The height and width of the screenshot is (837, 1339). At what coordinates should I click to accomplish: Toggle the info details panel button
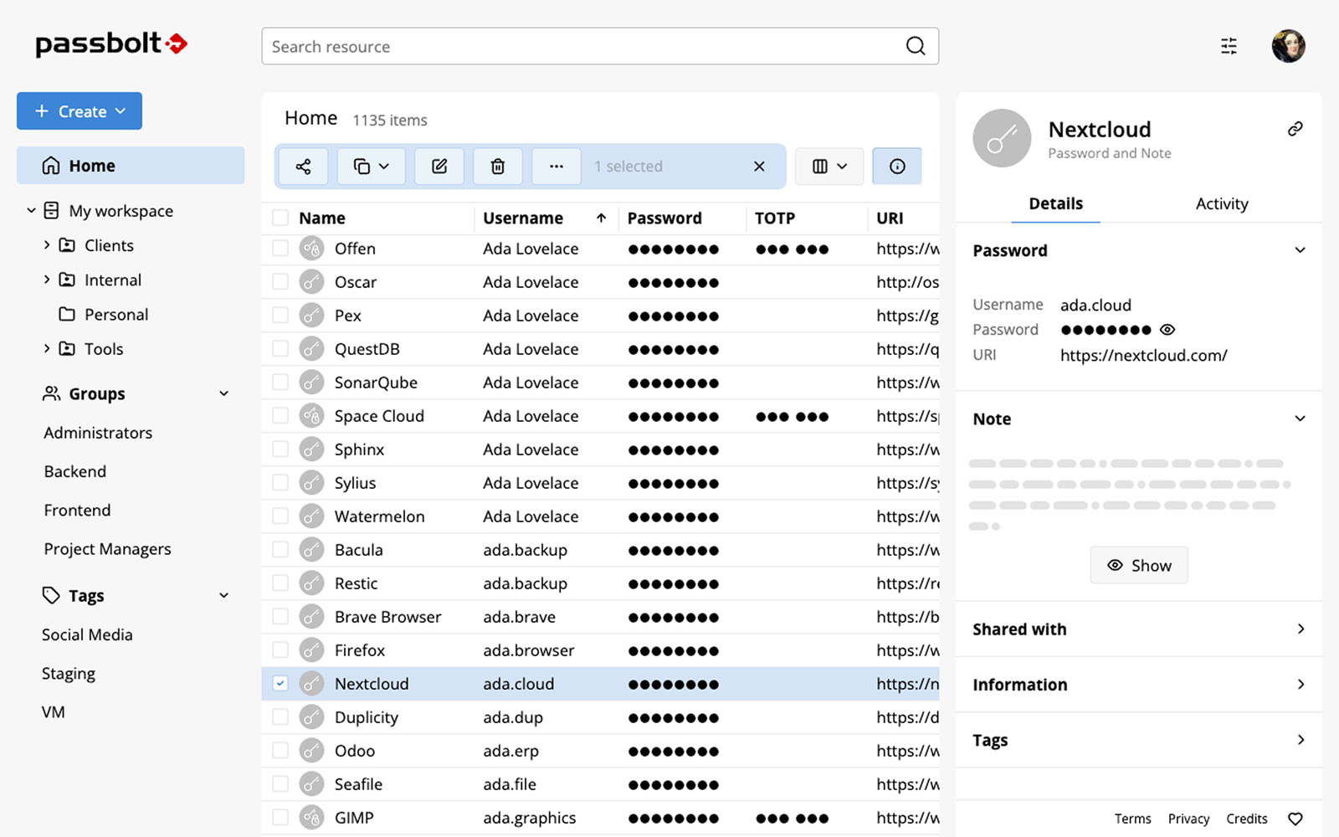click(x=897, y=166)
